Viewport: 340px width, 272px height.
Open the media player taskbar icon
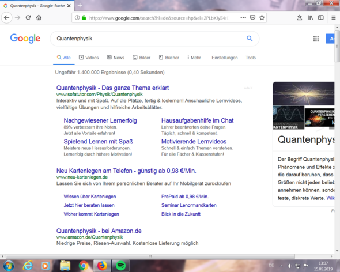[46, 266]
